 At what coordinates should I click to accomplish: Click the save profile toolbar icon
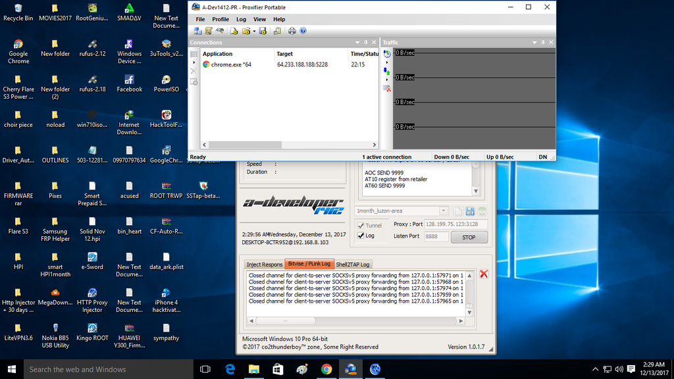pos(263,31)
